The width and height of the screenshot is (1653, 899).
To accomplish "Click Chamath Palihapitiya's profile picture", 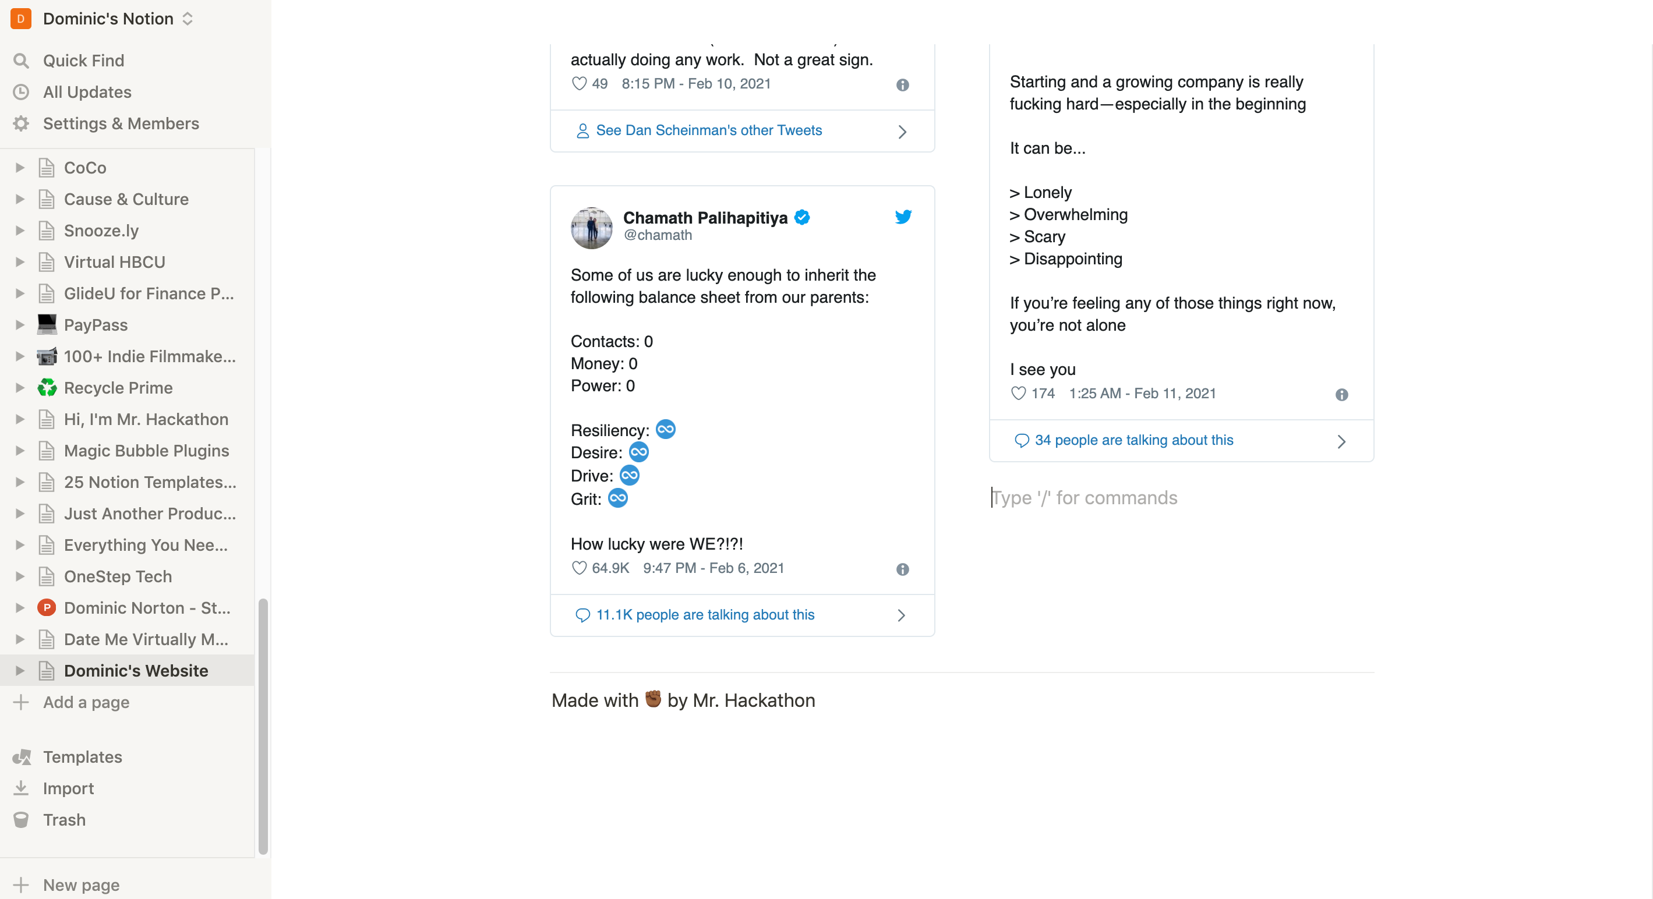I will (x=592, y=228).
